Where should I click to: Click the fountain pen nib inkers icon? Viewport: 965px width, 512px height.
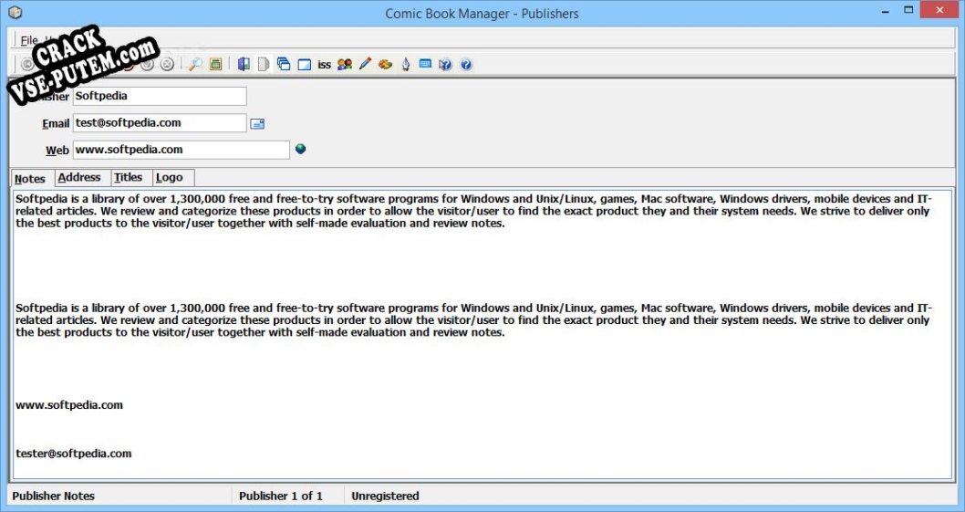(406, 64)
